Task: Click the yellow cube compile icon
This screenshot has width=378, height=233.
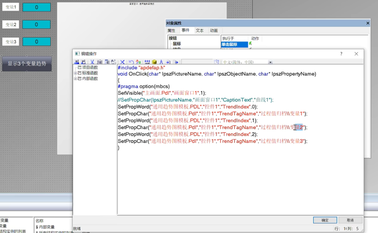Action: (154, 62)
